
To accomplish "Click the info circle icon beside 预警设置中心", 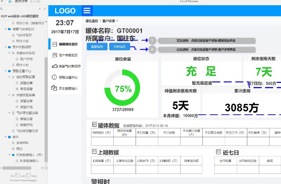I will point(54,77).
